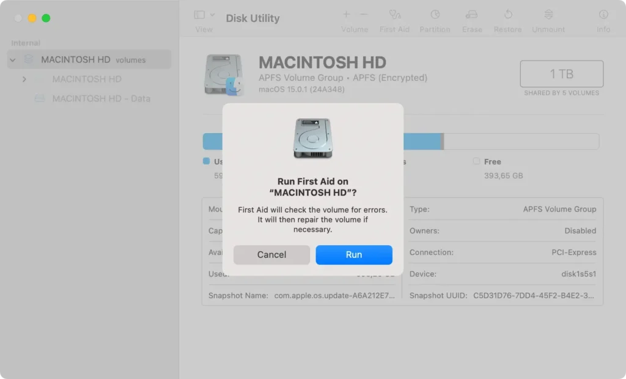The image size is (626, 379).
Task: Click the hard drive icon in dialog
Action: point(313,138)
